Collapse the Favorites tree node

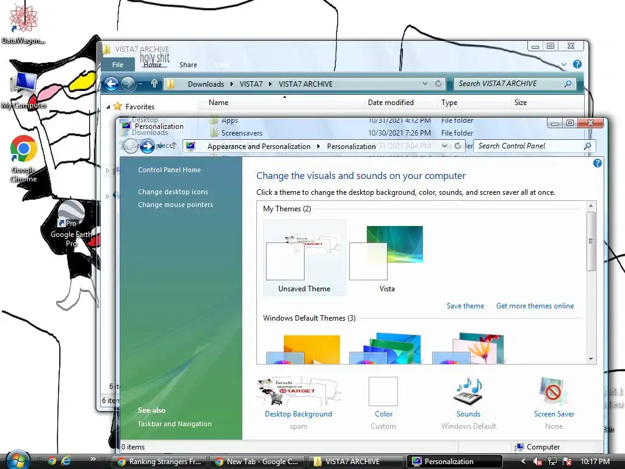click(108, 107)
